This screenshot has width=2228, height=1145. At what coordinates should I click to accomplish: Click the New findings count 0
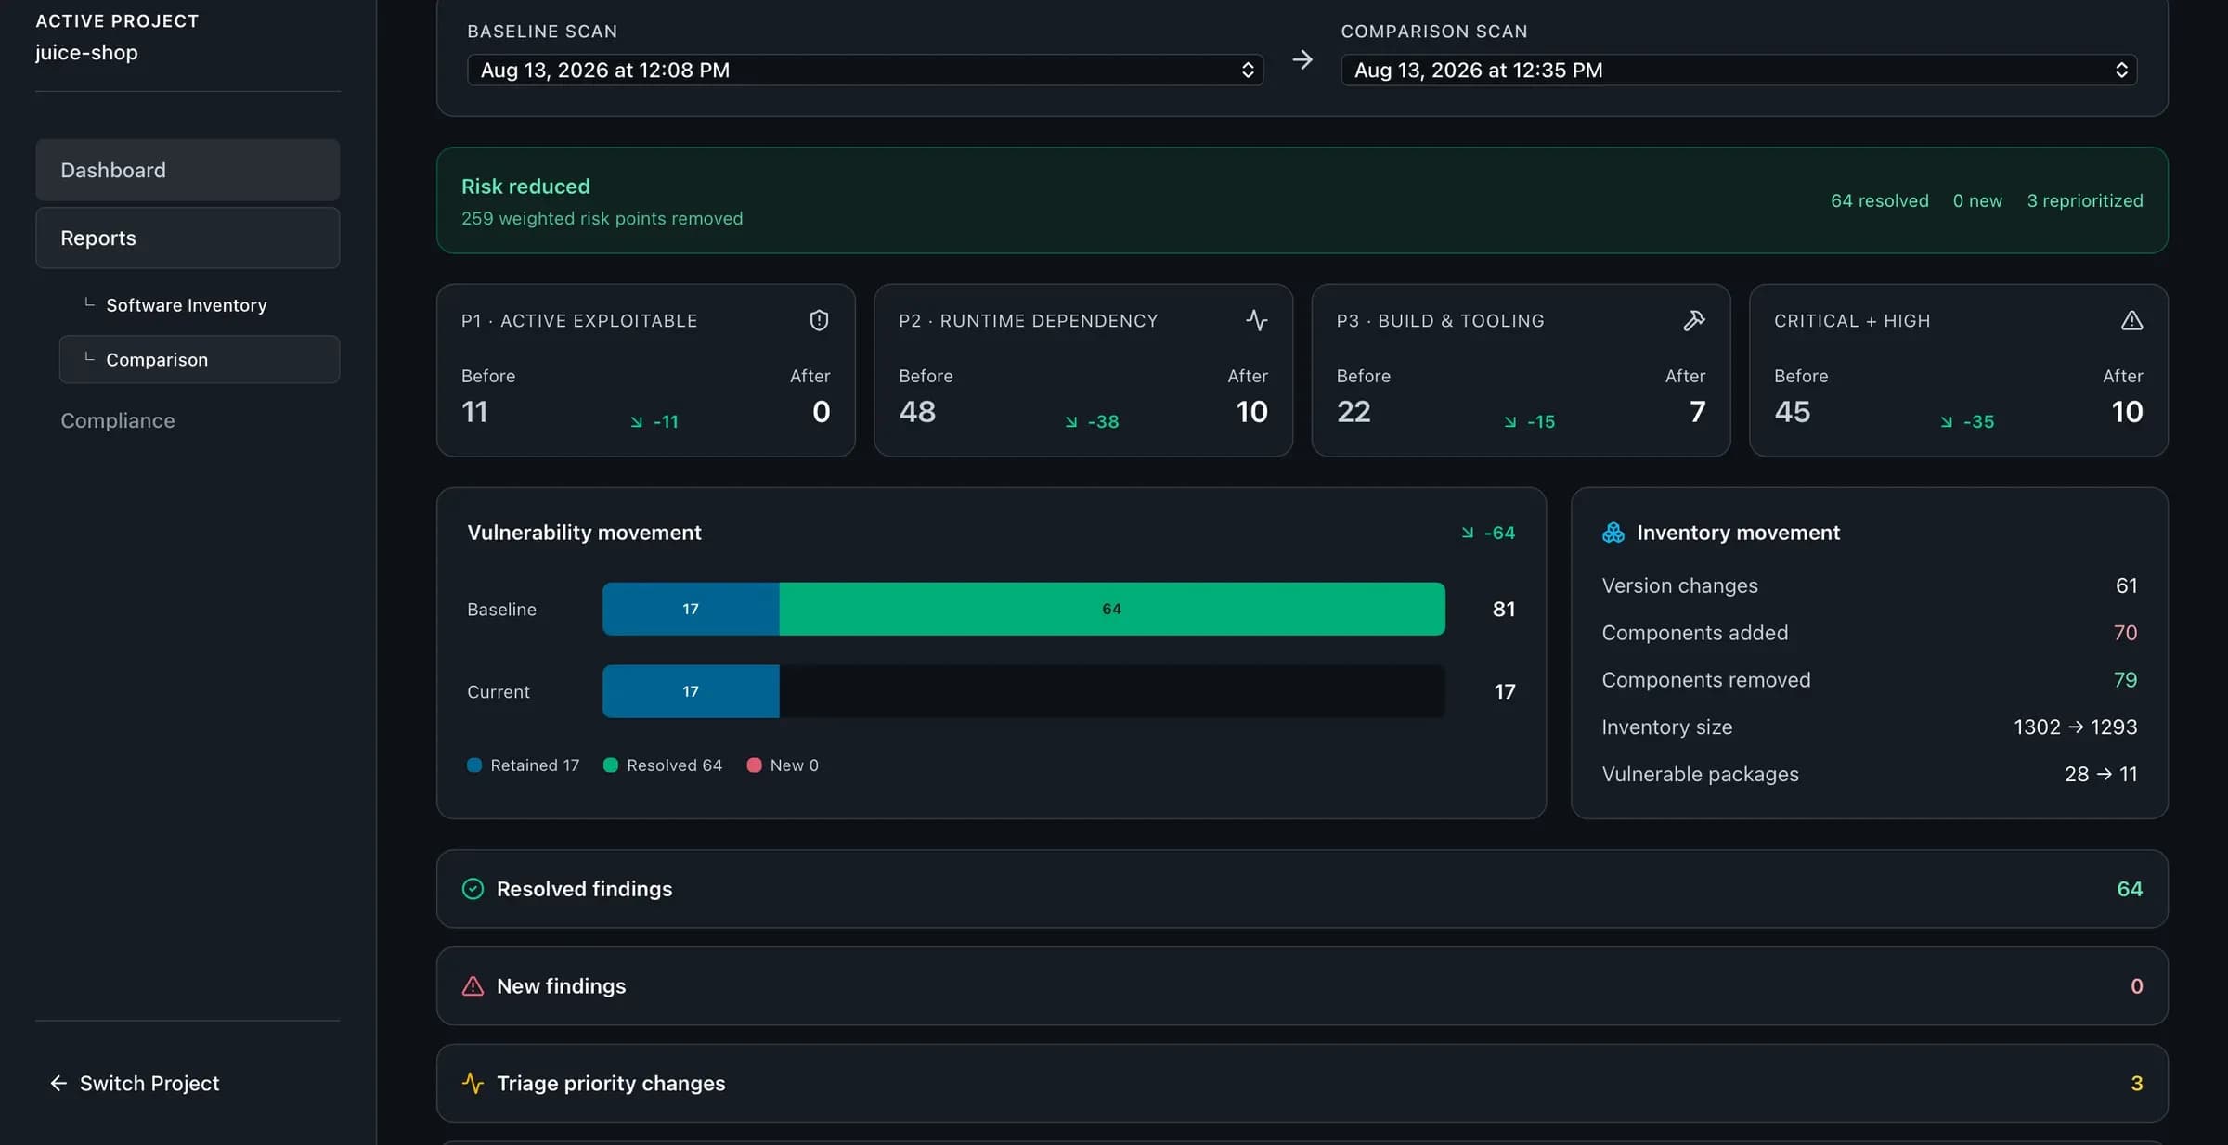click(2136, 985)
